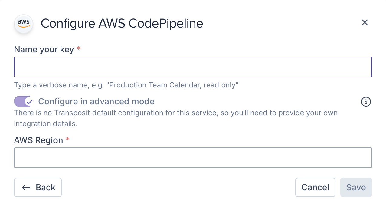Screen dimensions: 386x210
Task: Click the 'Name your key' field label
Action: (x=44, y=50)
